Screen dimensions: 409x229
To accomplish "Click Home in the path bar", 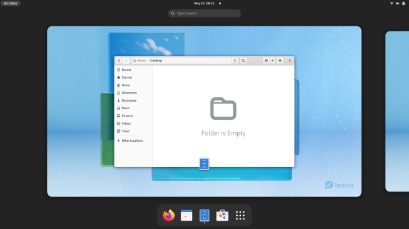I will (139, 61).
